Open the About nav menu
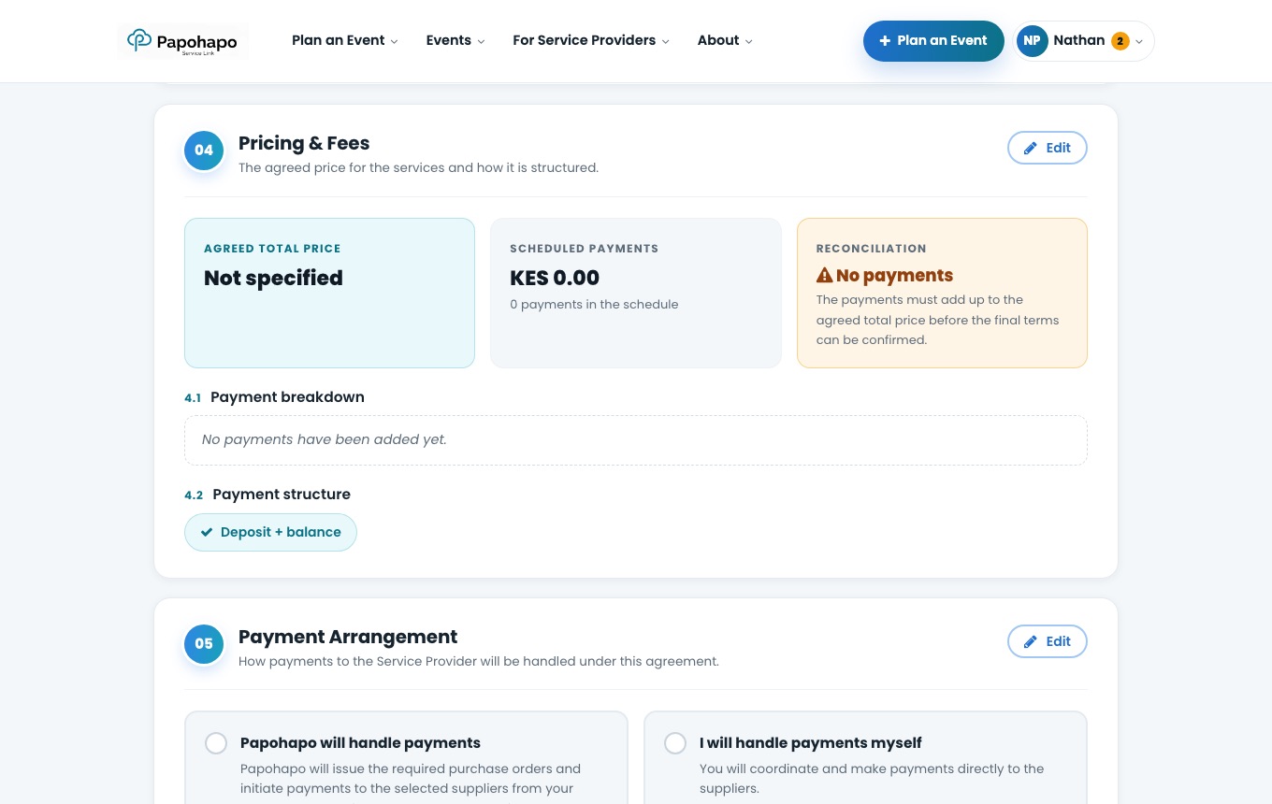This screenshot has height=804, width=1272. click(725, 40)
